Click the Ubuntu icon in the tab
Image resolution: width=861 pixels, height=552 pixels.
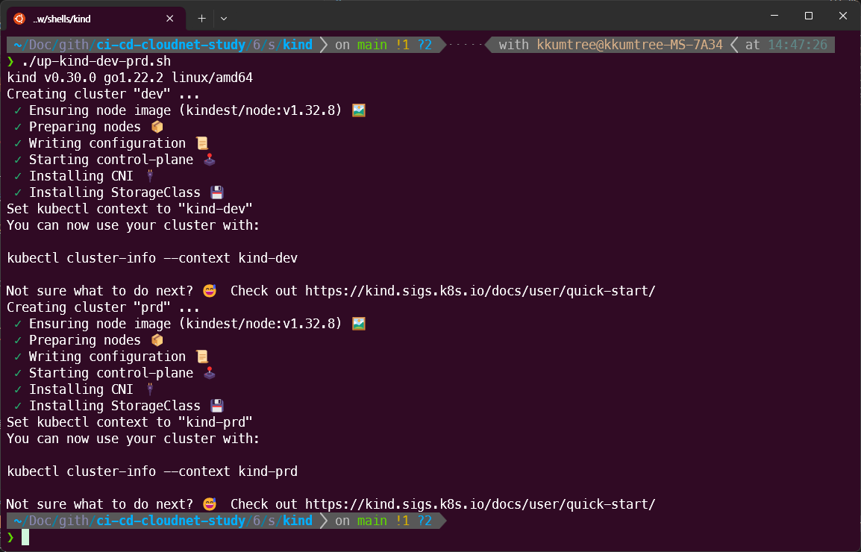point(19,19)
